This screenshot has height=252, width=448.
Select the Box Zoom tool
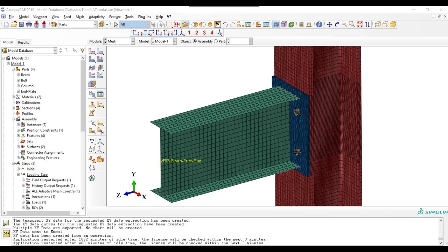pos(352,24)
